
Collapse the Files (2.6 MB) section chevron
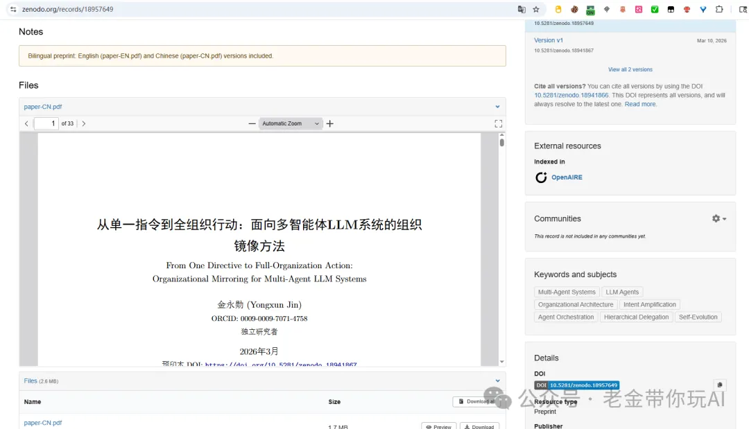tap(497, 380)
